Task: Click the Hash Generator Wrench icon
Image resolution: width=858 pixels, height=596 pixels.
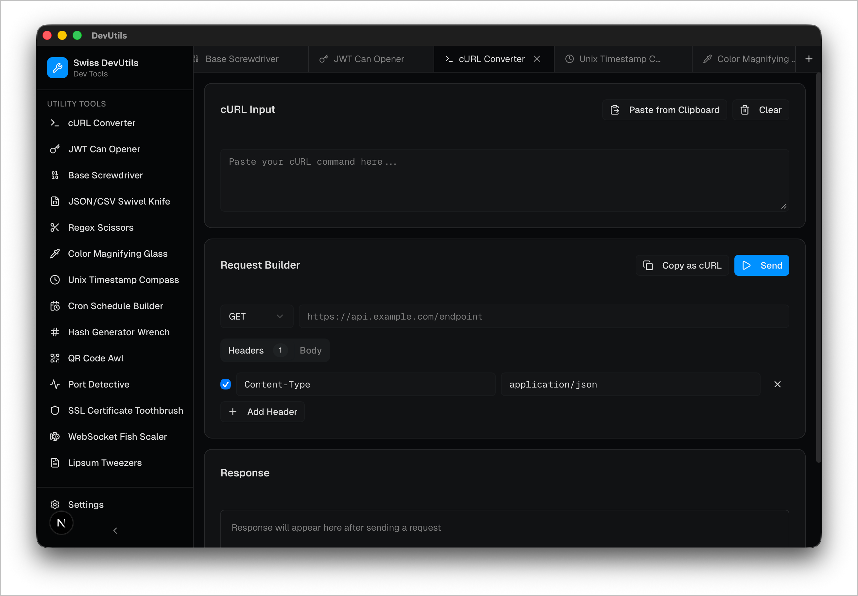Action: 55,332
